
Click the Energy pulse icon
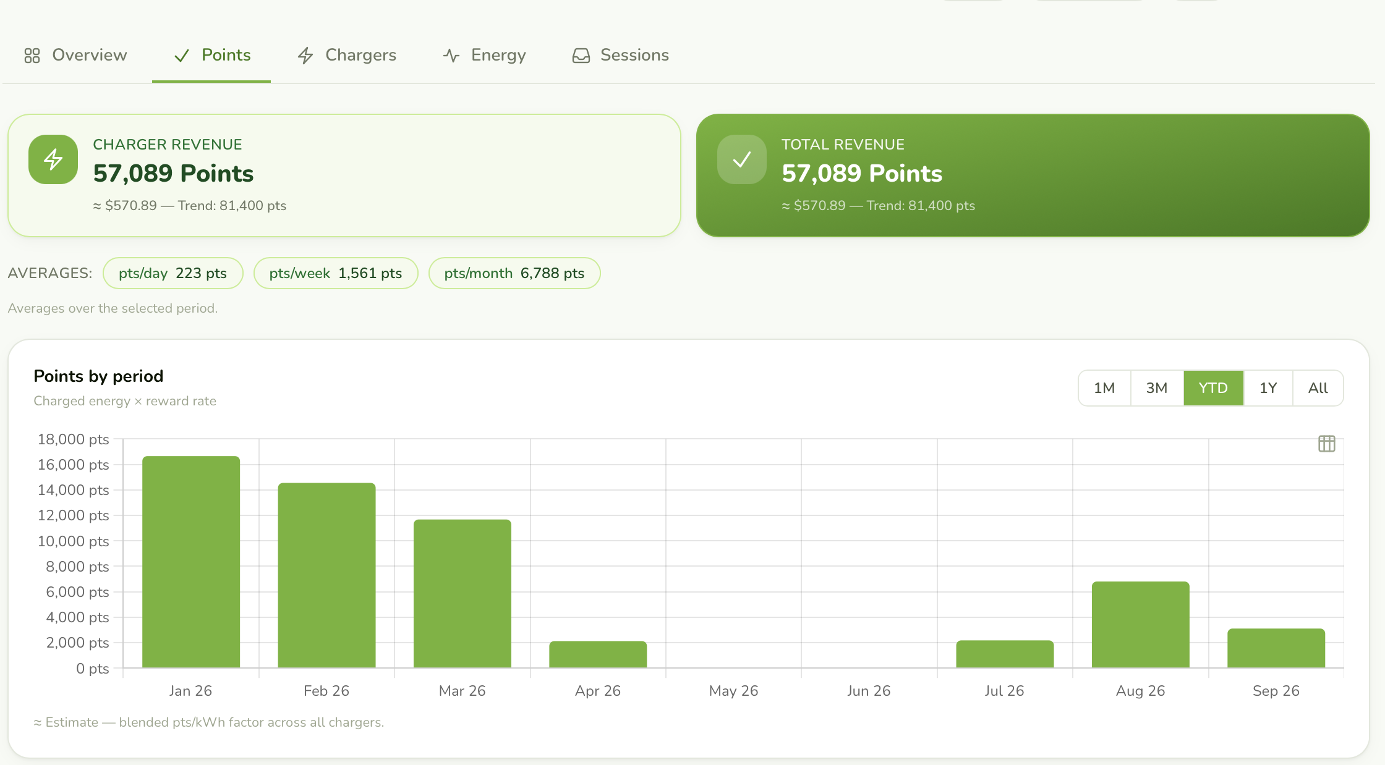tap(451, 56)
